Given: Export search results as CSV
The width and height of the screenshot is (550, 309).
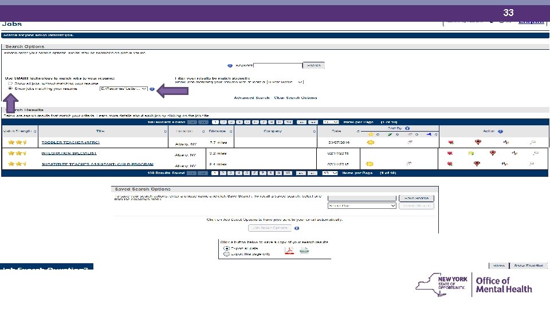Looking at the screenshot, I should (x=304, y=250).
